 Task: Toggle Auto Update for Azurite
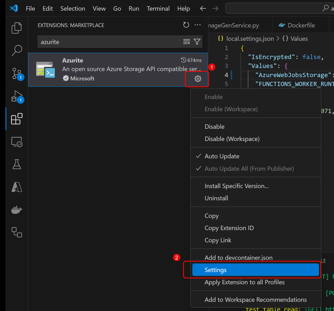(x=223, y=156)
